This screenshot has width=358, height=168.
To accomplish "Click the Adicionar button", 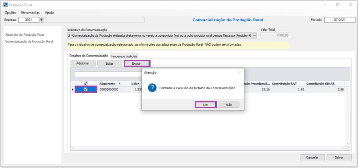I will pos(83,63).
